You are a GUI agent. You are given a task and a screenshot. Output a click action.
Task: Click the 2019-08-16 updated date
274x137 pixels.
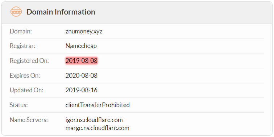point(82,90)
